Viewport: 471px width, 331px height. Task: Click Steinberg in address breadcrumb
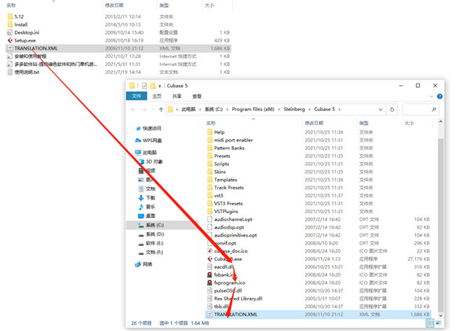pos(294,109)
